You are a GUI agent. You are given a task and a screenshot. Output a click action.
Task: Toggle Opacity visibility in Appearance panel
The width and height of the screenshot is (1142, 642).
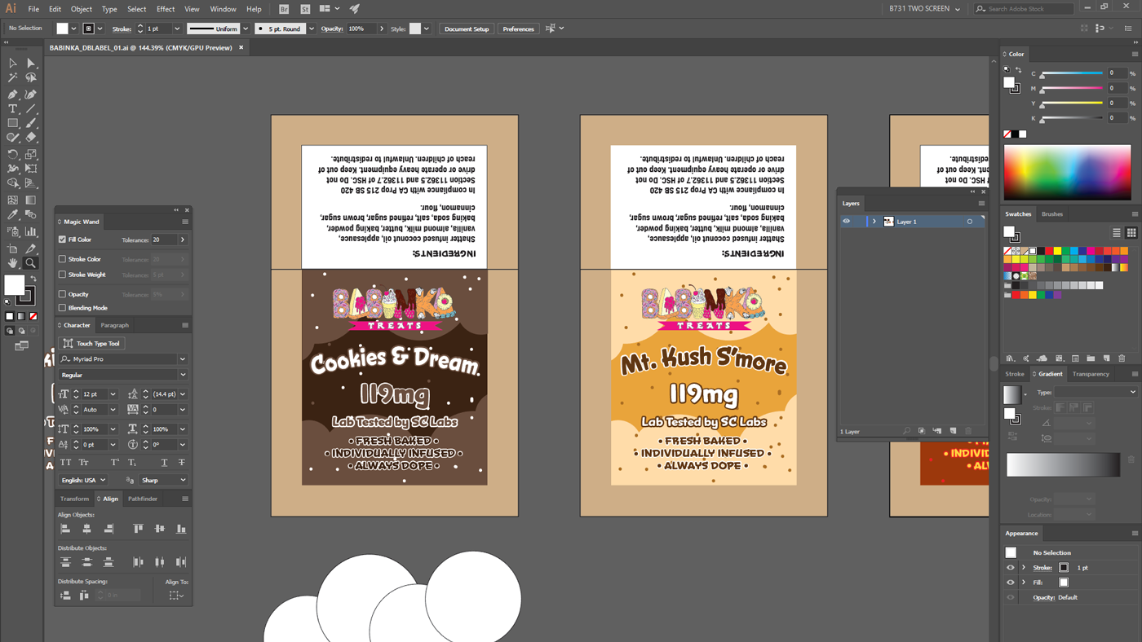click(1011, 597)
